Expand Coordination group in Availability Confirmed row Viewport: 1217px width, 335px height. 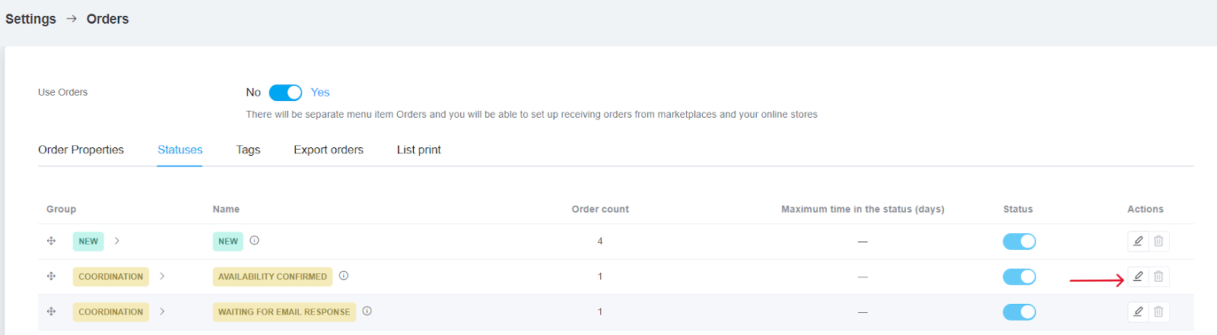(x=163, y=277)
